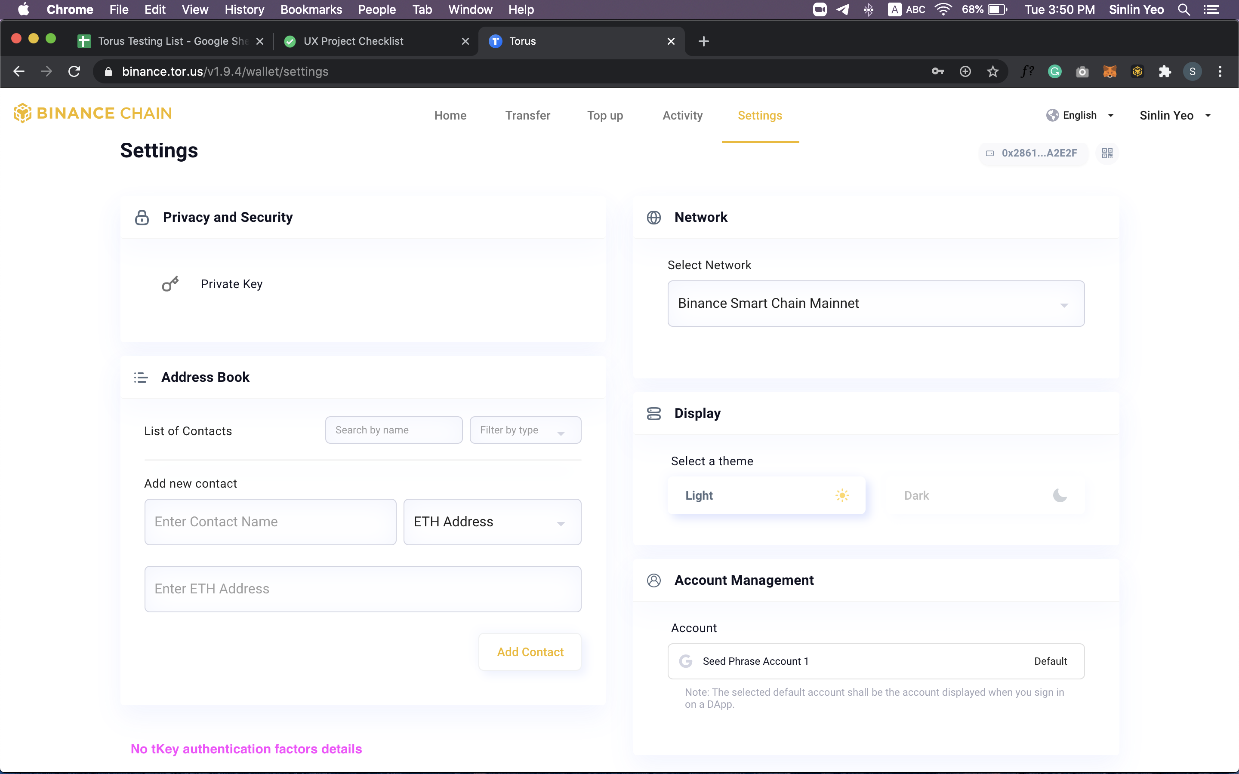The image size is (1239, 774).
Task: Click the Network globe icon
Action: tap(654, 217)
